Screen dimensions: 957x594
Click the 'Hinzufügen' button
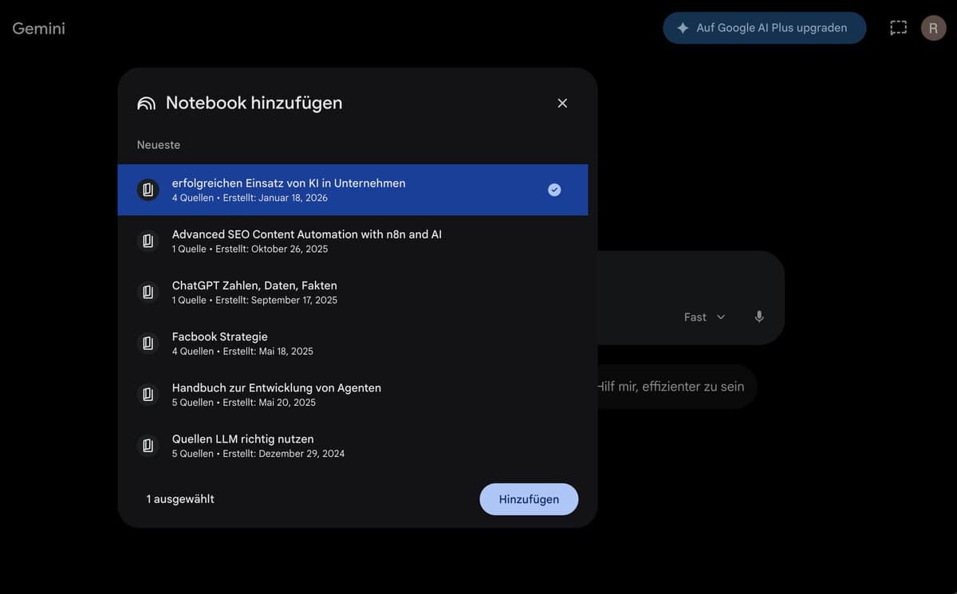[529, 499]
